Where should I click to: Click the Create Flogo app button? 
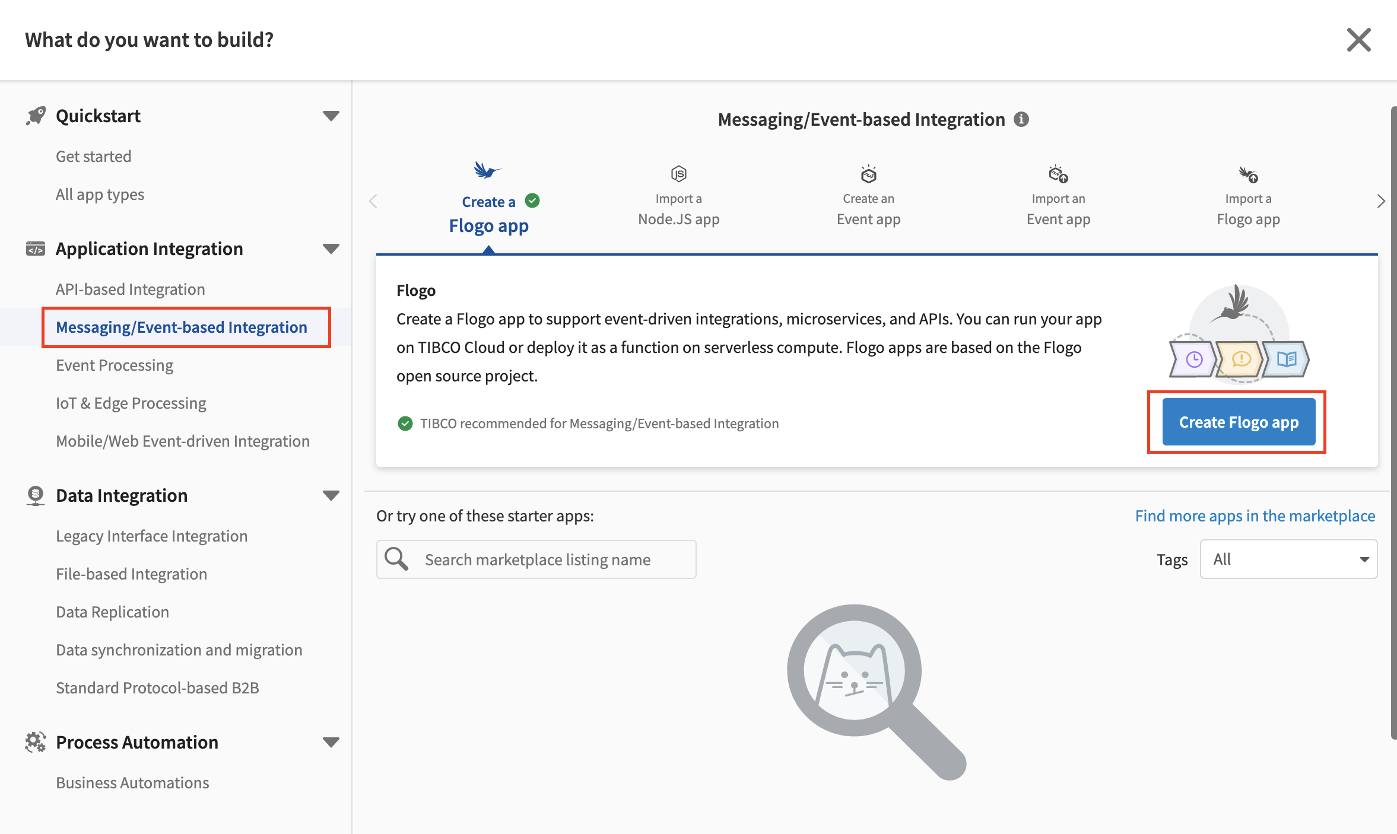pos(1239,422)
